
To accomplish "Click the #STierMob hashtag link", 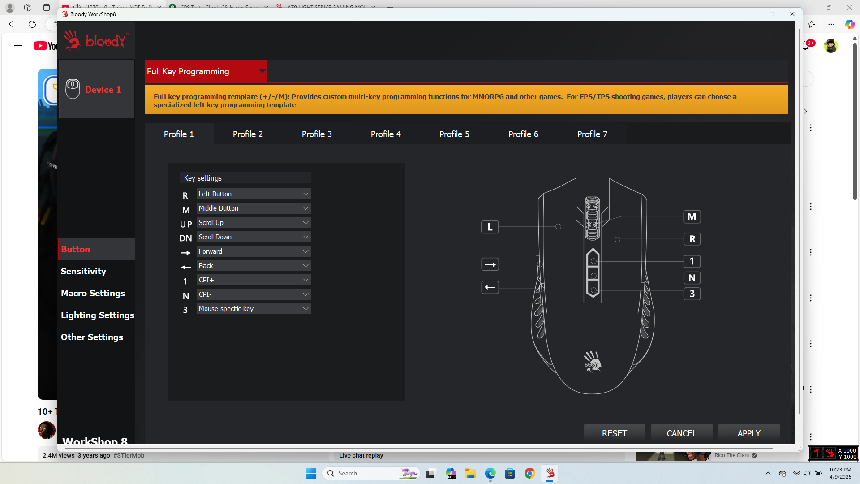I will 129,455.
